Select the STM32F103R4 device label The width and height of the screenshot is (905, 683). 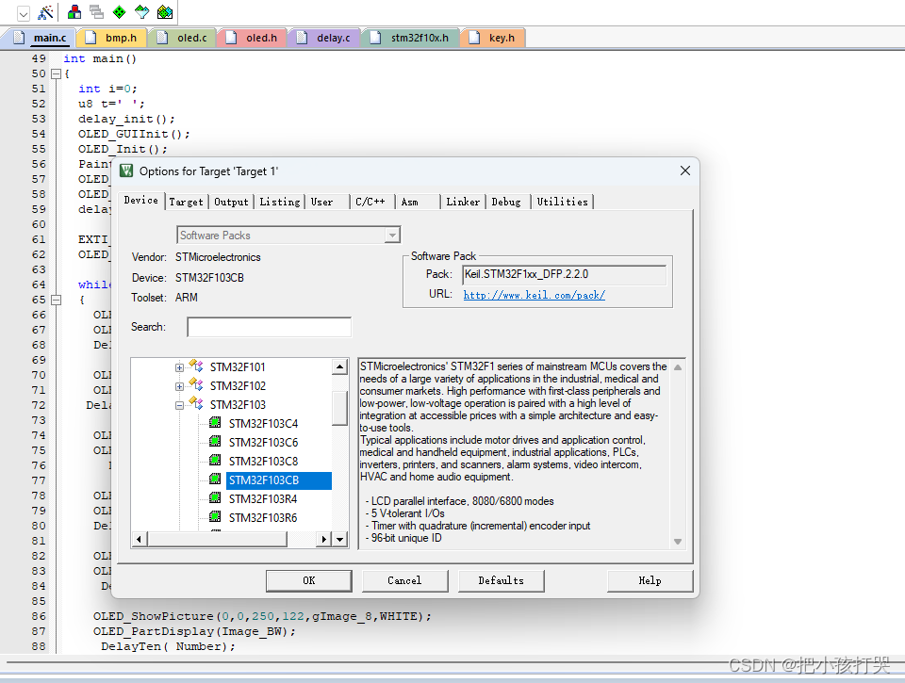click(263, 499)
